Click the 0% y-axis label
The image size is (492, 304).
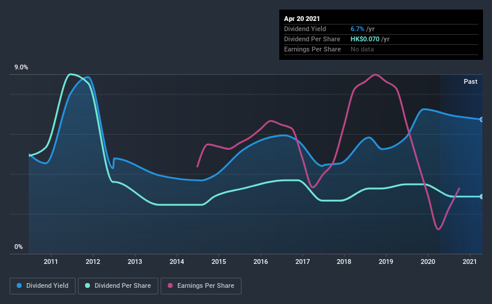(x=19, y=247)
